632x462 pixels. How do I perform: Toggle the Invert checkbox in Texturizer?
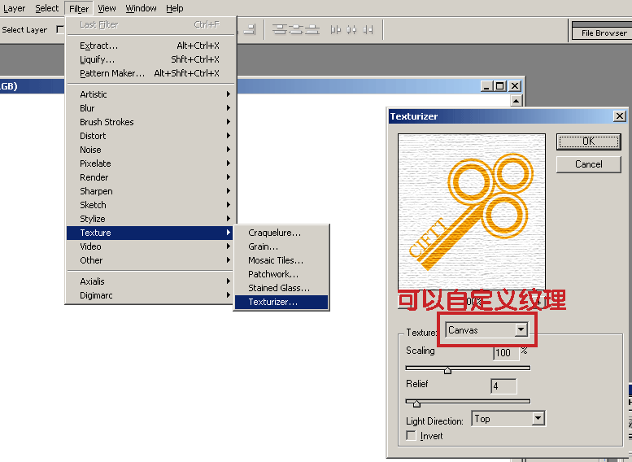(x=411, y=436)
